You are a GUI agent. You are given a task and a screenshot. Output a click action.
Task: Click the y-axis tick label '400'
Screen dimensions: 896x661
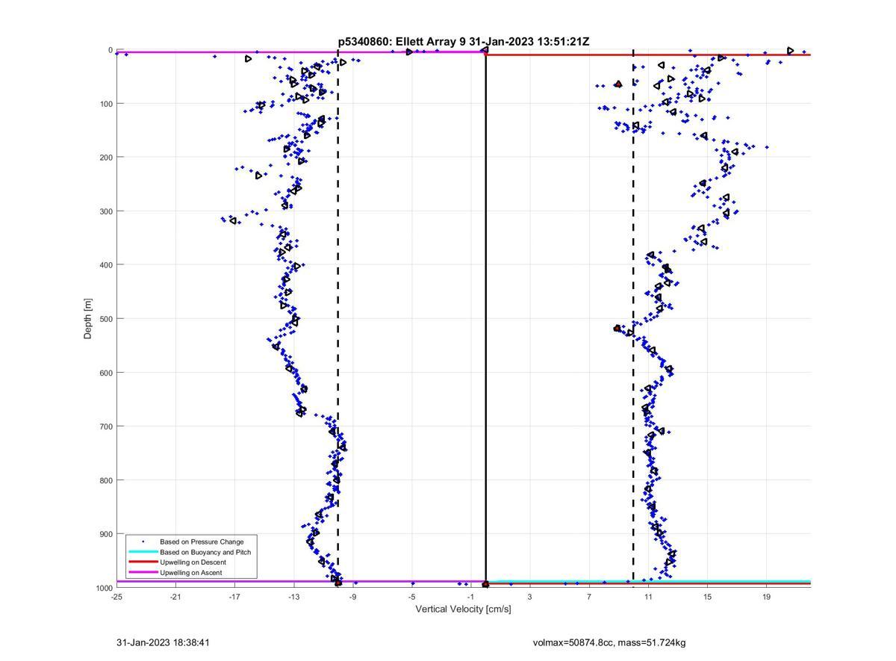(x=106, y=265)
